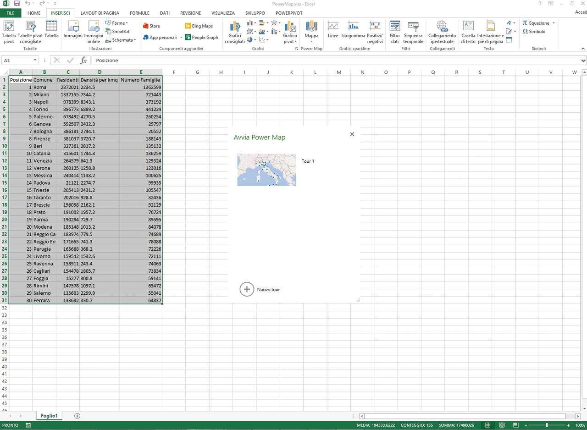
Task: Insert a SmartArt graphic
Action: coord(117,32)
